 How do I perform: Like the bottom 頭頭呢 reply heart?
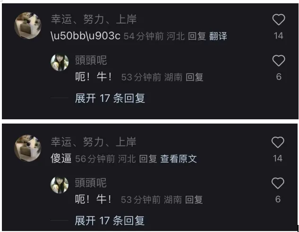pos(278,183)
